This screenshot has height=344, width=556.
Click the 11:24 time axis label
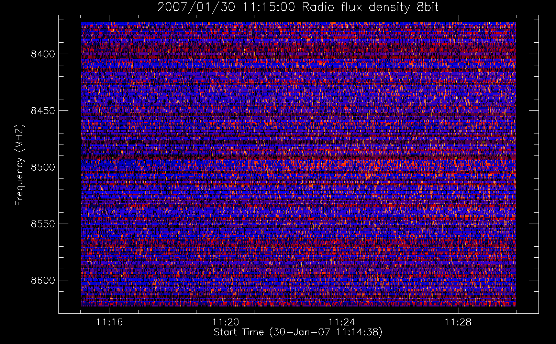(x=342, y=322)
